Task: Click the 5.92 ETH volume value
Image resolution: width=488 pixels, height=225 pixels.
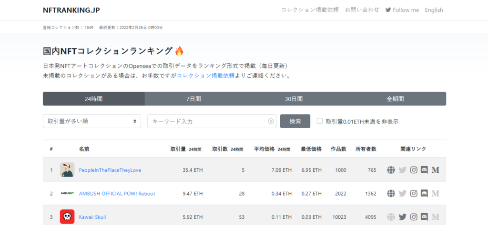Action: [x=193, y=217]
